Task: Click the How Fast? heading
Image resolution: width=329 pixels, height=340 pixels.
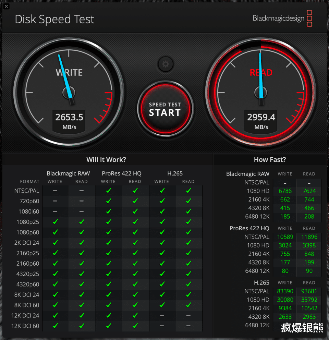Action: coord(270,160)
